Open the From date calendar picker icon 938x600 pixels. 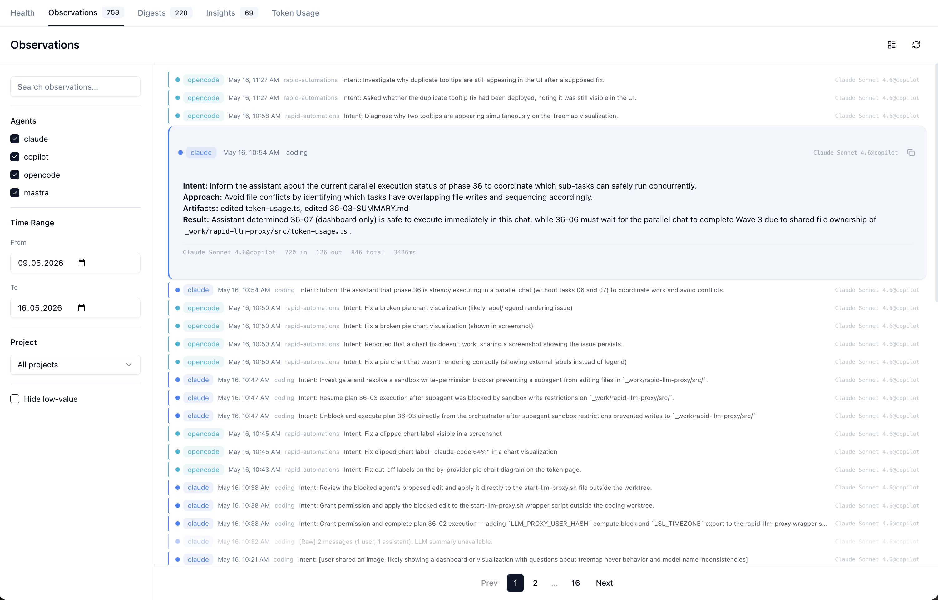click(x=81, y=263)
